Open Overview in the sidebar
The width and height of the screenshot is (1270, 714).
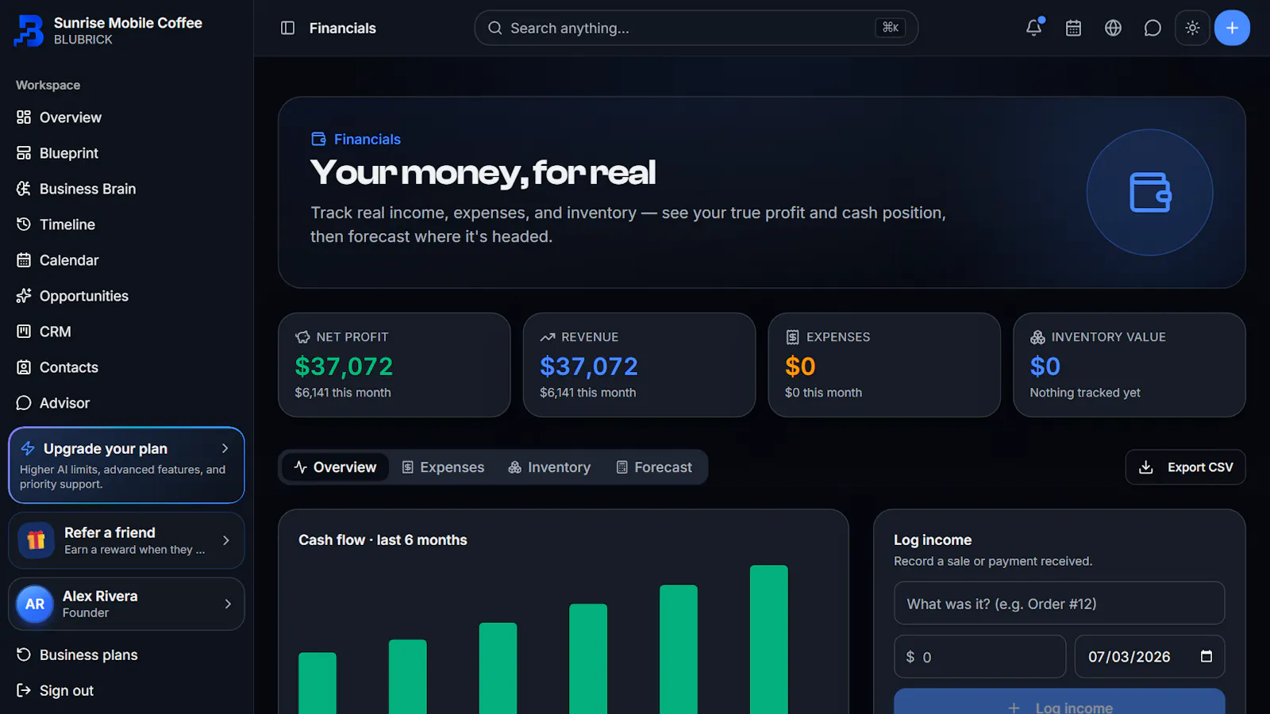click(126, 117)
